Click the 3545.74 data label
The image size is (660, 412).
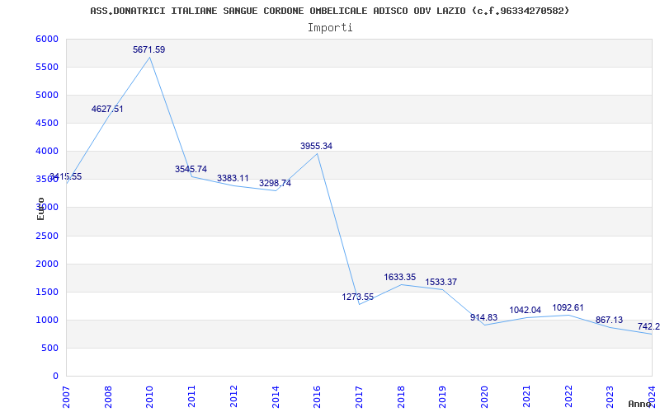(x=191, y=169)
